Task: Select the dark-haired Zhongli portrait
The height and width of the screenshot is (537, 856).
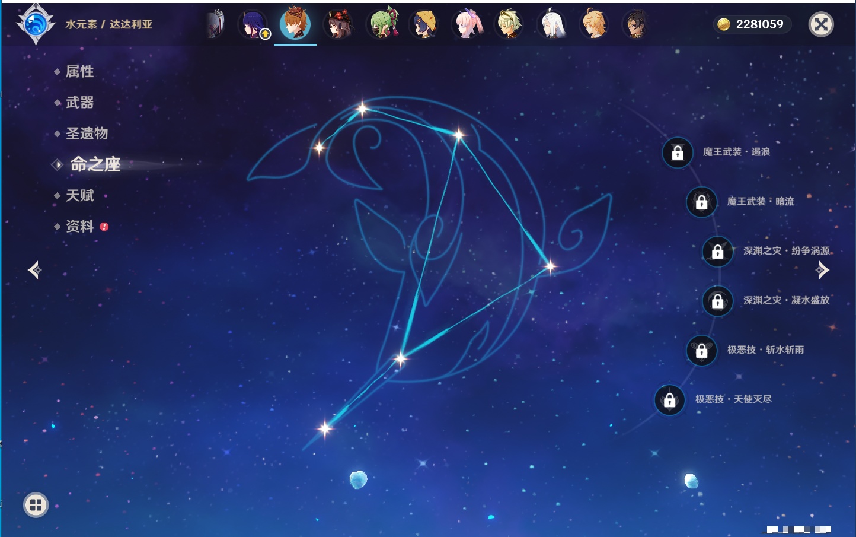Action: point(635,24)
